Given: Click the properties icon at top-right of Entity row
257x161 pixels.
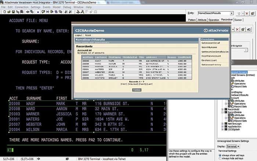Looking at the screenshot, I should tap(253, 14).
